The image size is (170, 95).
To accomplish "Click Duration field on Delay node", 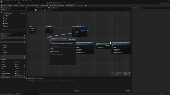I will (x=102, y=47).
